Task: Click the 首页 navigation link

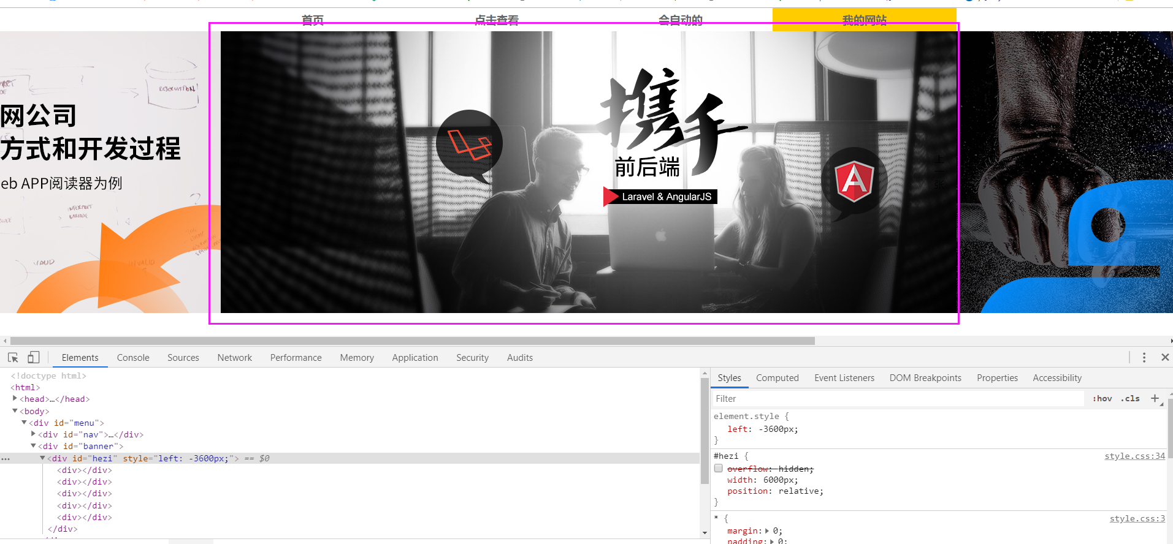Action: [x=313, y=20]
